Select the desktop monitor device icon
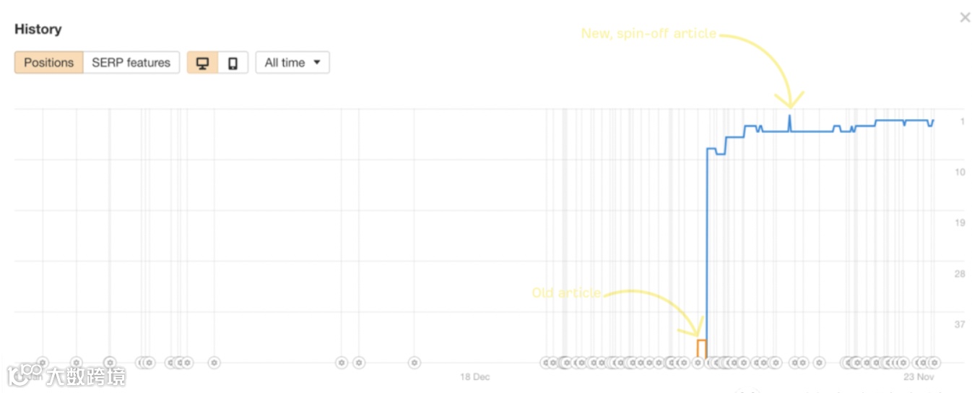972x393 pixels. coord(203,63)
